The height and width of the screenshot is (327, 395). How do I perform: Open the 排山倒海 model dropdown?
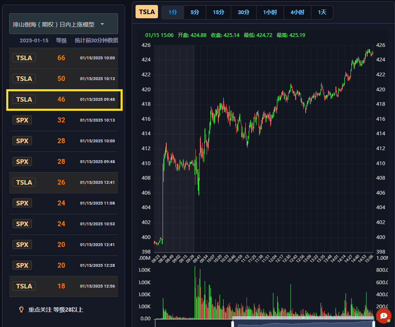pyautogui.click(x=64, y=24)
